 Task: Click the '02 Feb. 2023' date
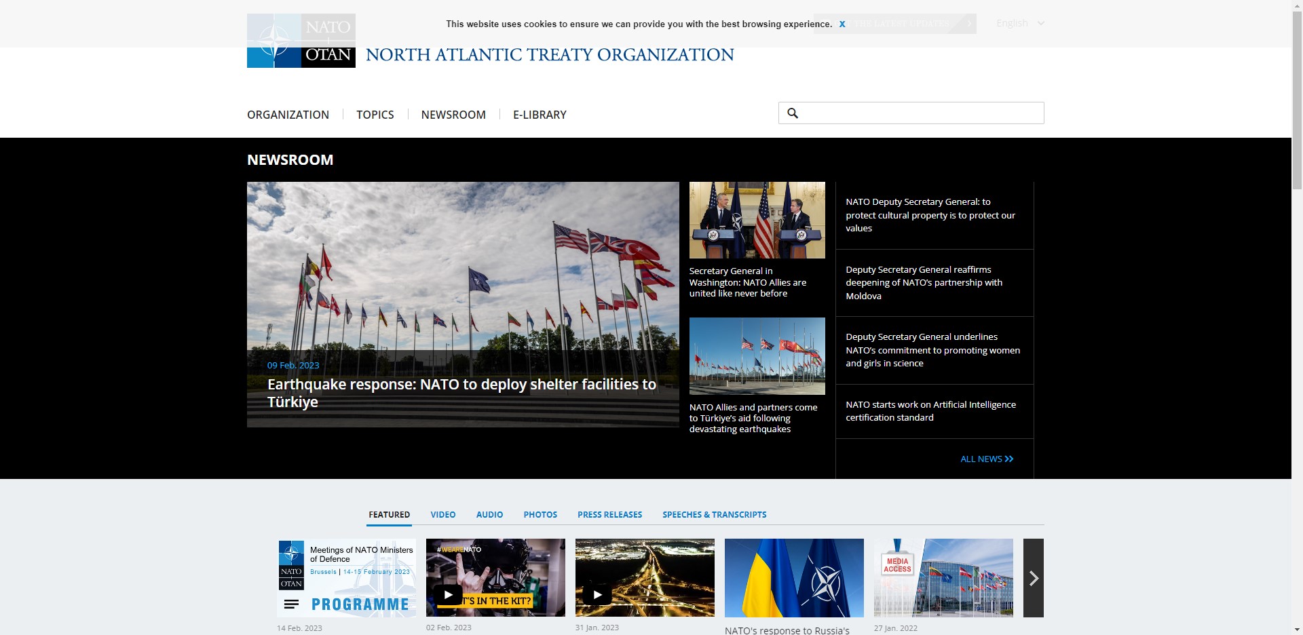pyautogui.click(x=449, y=628)
